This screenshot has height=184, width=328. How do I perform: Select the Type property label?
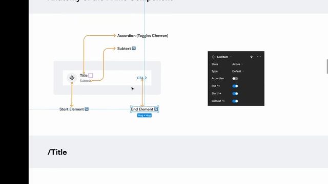(x=214, y=71)
